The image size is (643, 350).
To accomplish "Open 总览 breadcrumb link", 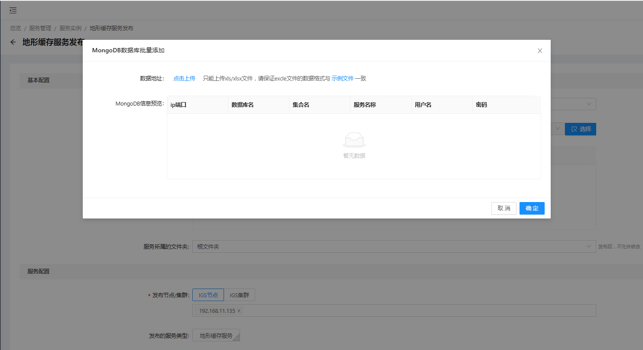I will point(16,28).
